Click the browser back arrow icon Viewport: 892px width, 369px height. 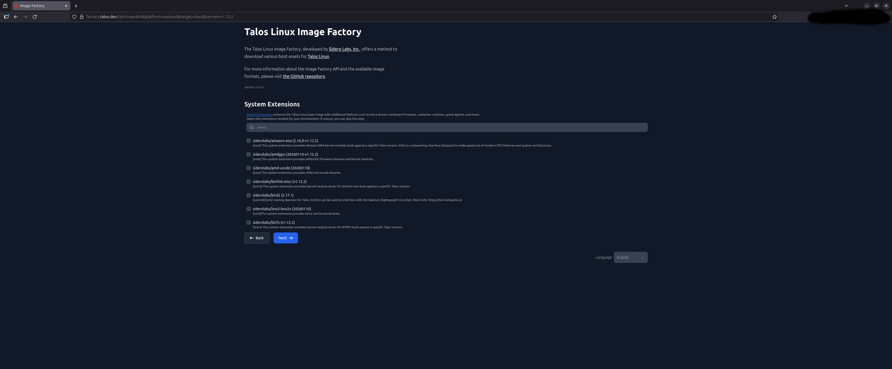click(x=15, y=17)
